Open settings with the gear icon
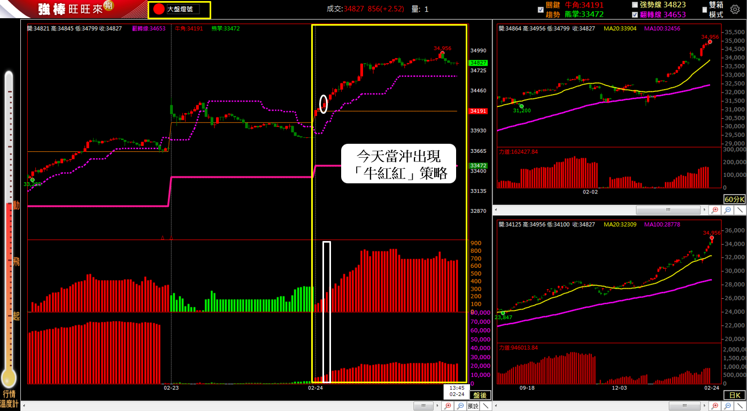 click(x=735, y=9)
